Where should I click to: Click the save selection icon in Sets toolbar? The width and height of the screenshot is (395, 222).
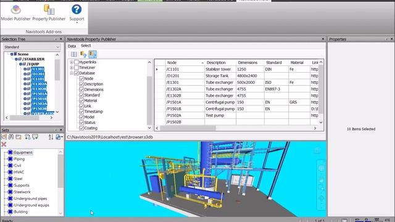click(x=4, y=137)
